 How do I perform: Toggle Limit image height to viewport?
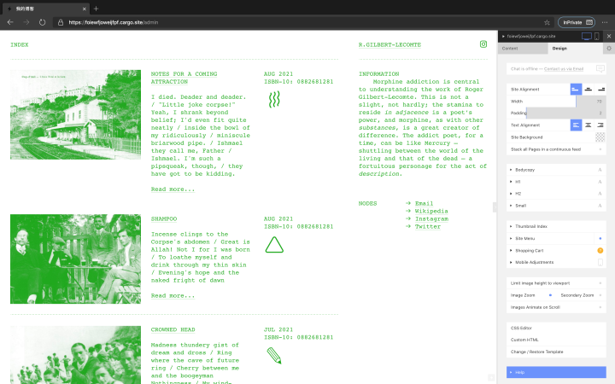coord(600,283)
